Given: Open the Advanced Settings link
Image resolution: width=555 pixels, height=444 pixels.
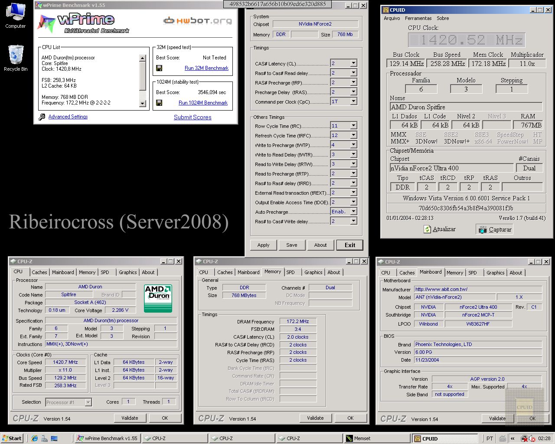Looking at the screenshot, I should [x=68, y=117].
